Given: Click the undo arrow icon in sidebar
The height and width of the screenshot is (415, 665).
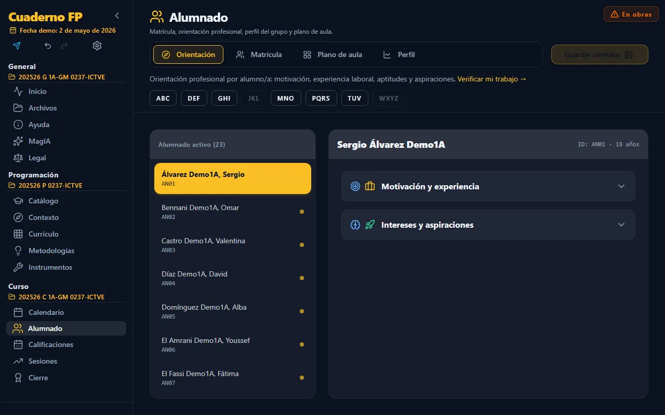Looking at the screenshot, I should 48,46.
